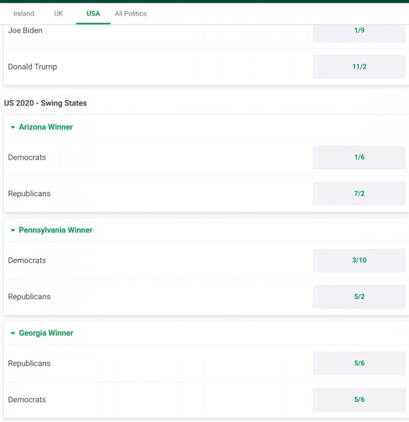Switch to the UK tab
Image resolution: width=409 pixels, height=422 pixels.
[58, 14]
